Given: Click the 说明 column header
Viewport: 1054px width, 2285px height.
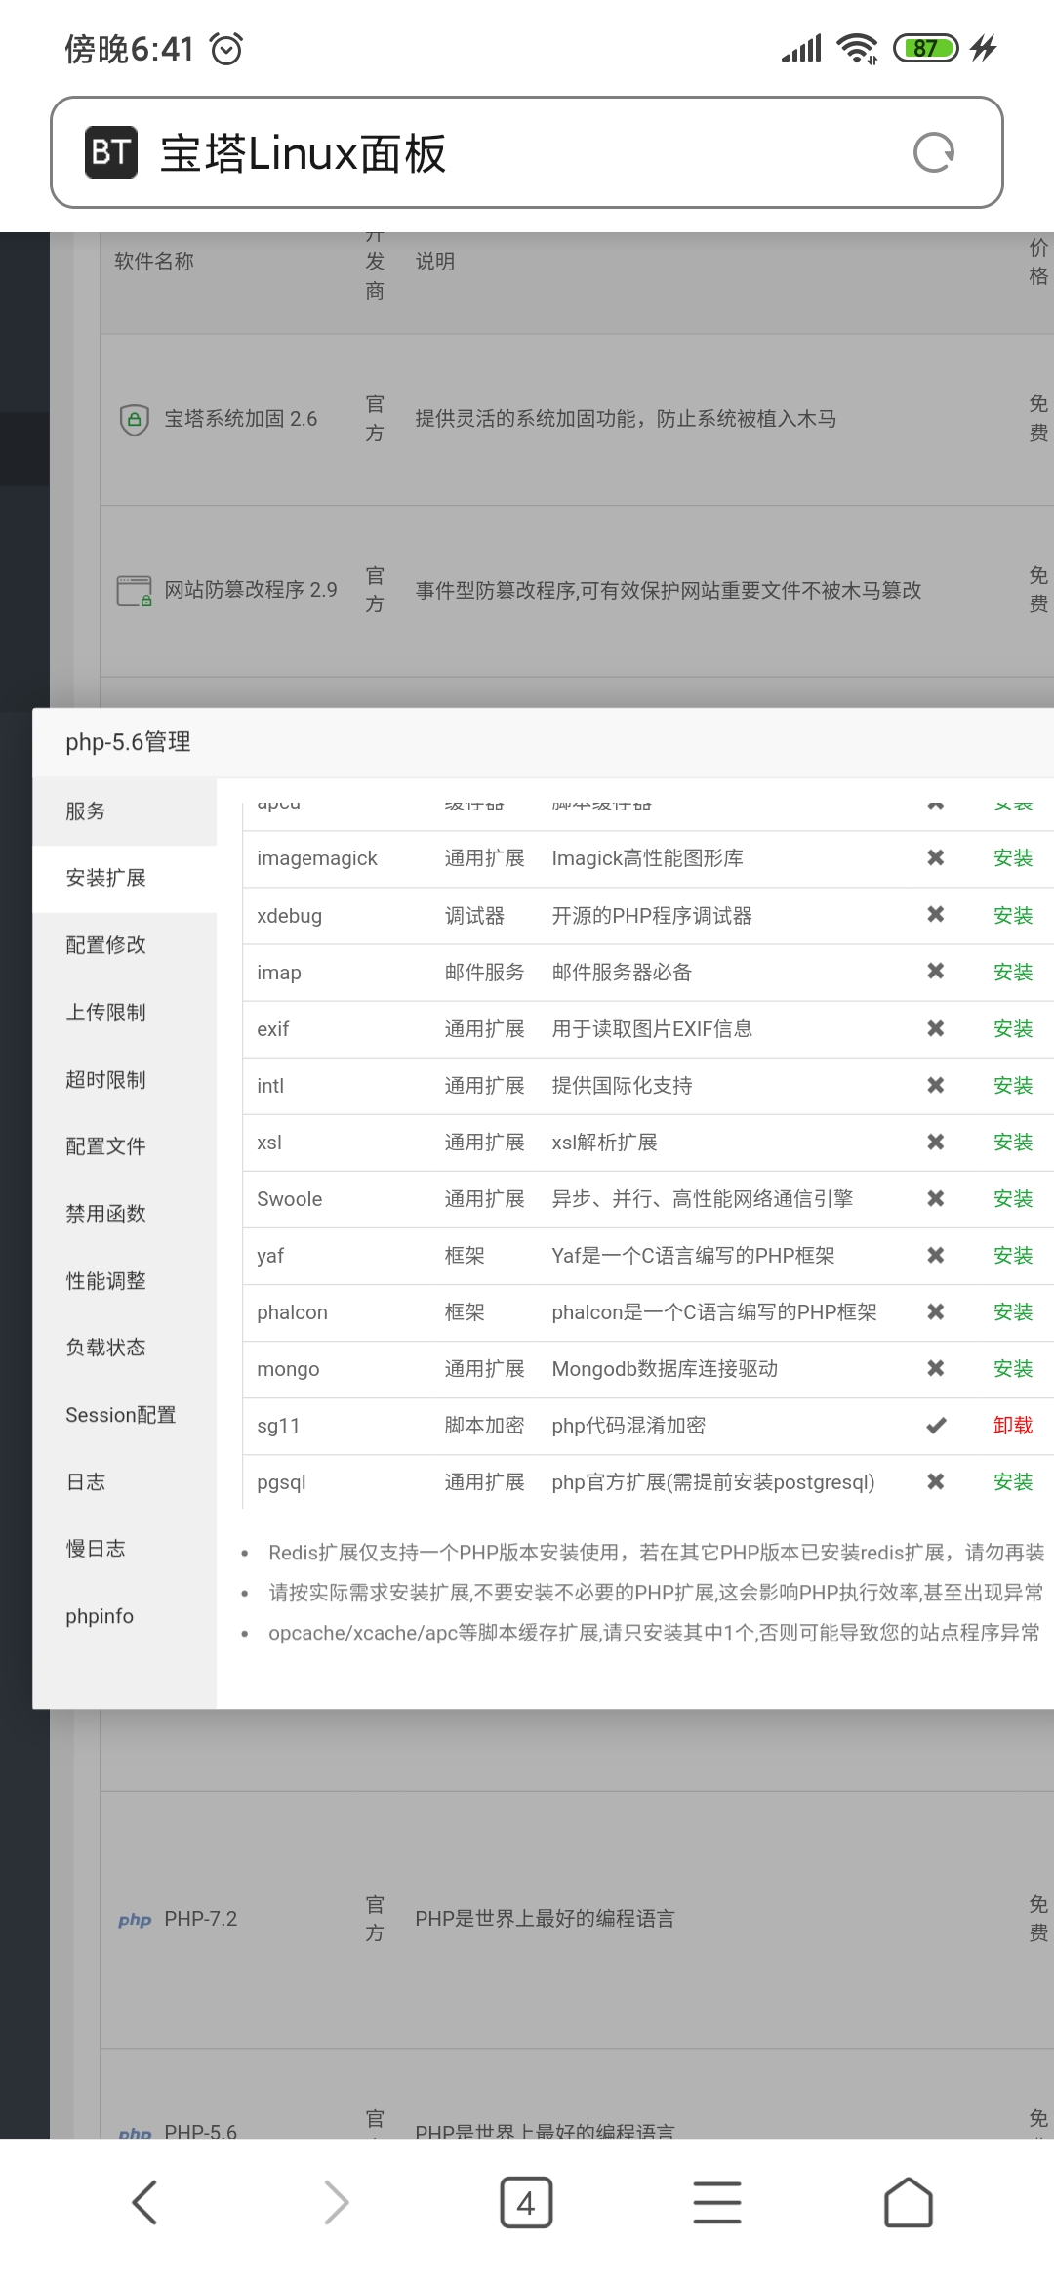Looking at the screenshot, I should pos(435,261).
